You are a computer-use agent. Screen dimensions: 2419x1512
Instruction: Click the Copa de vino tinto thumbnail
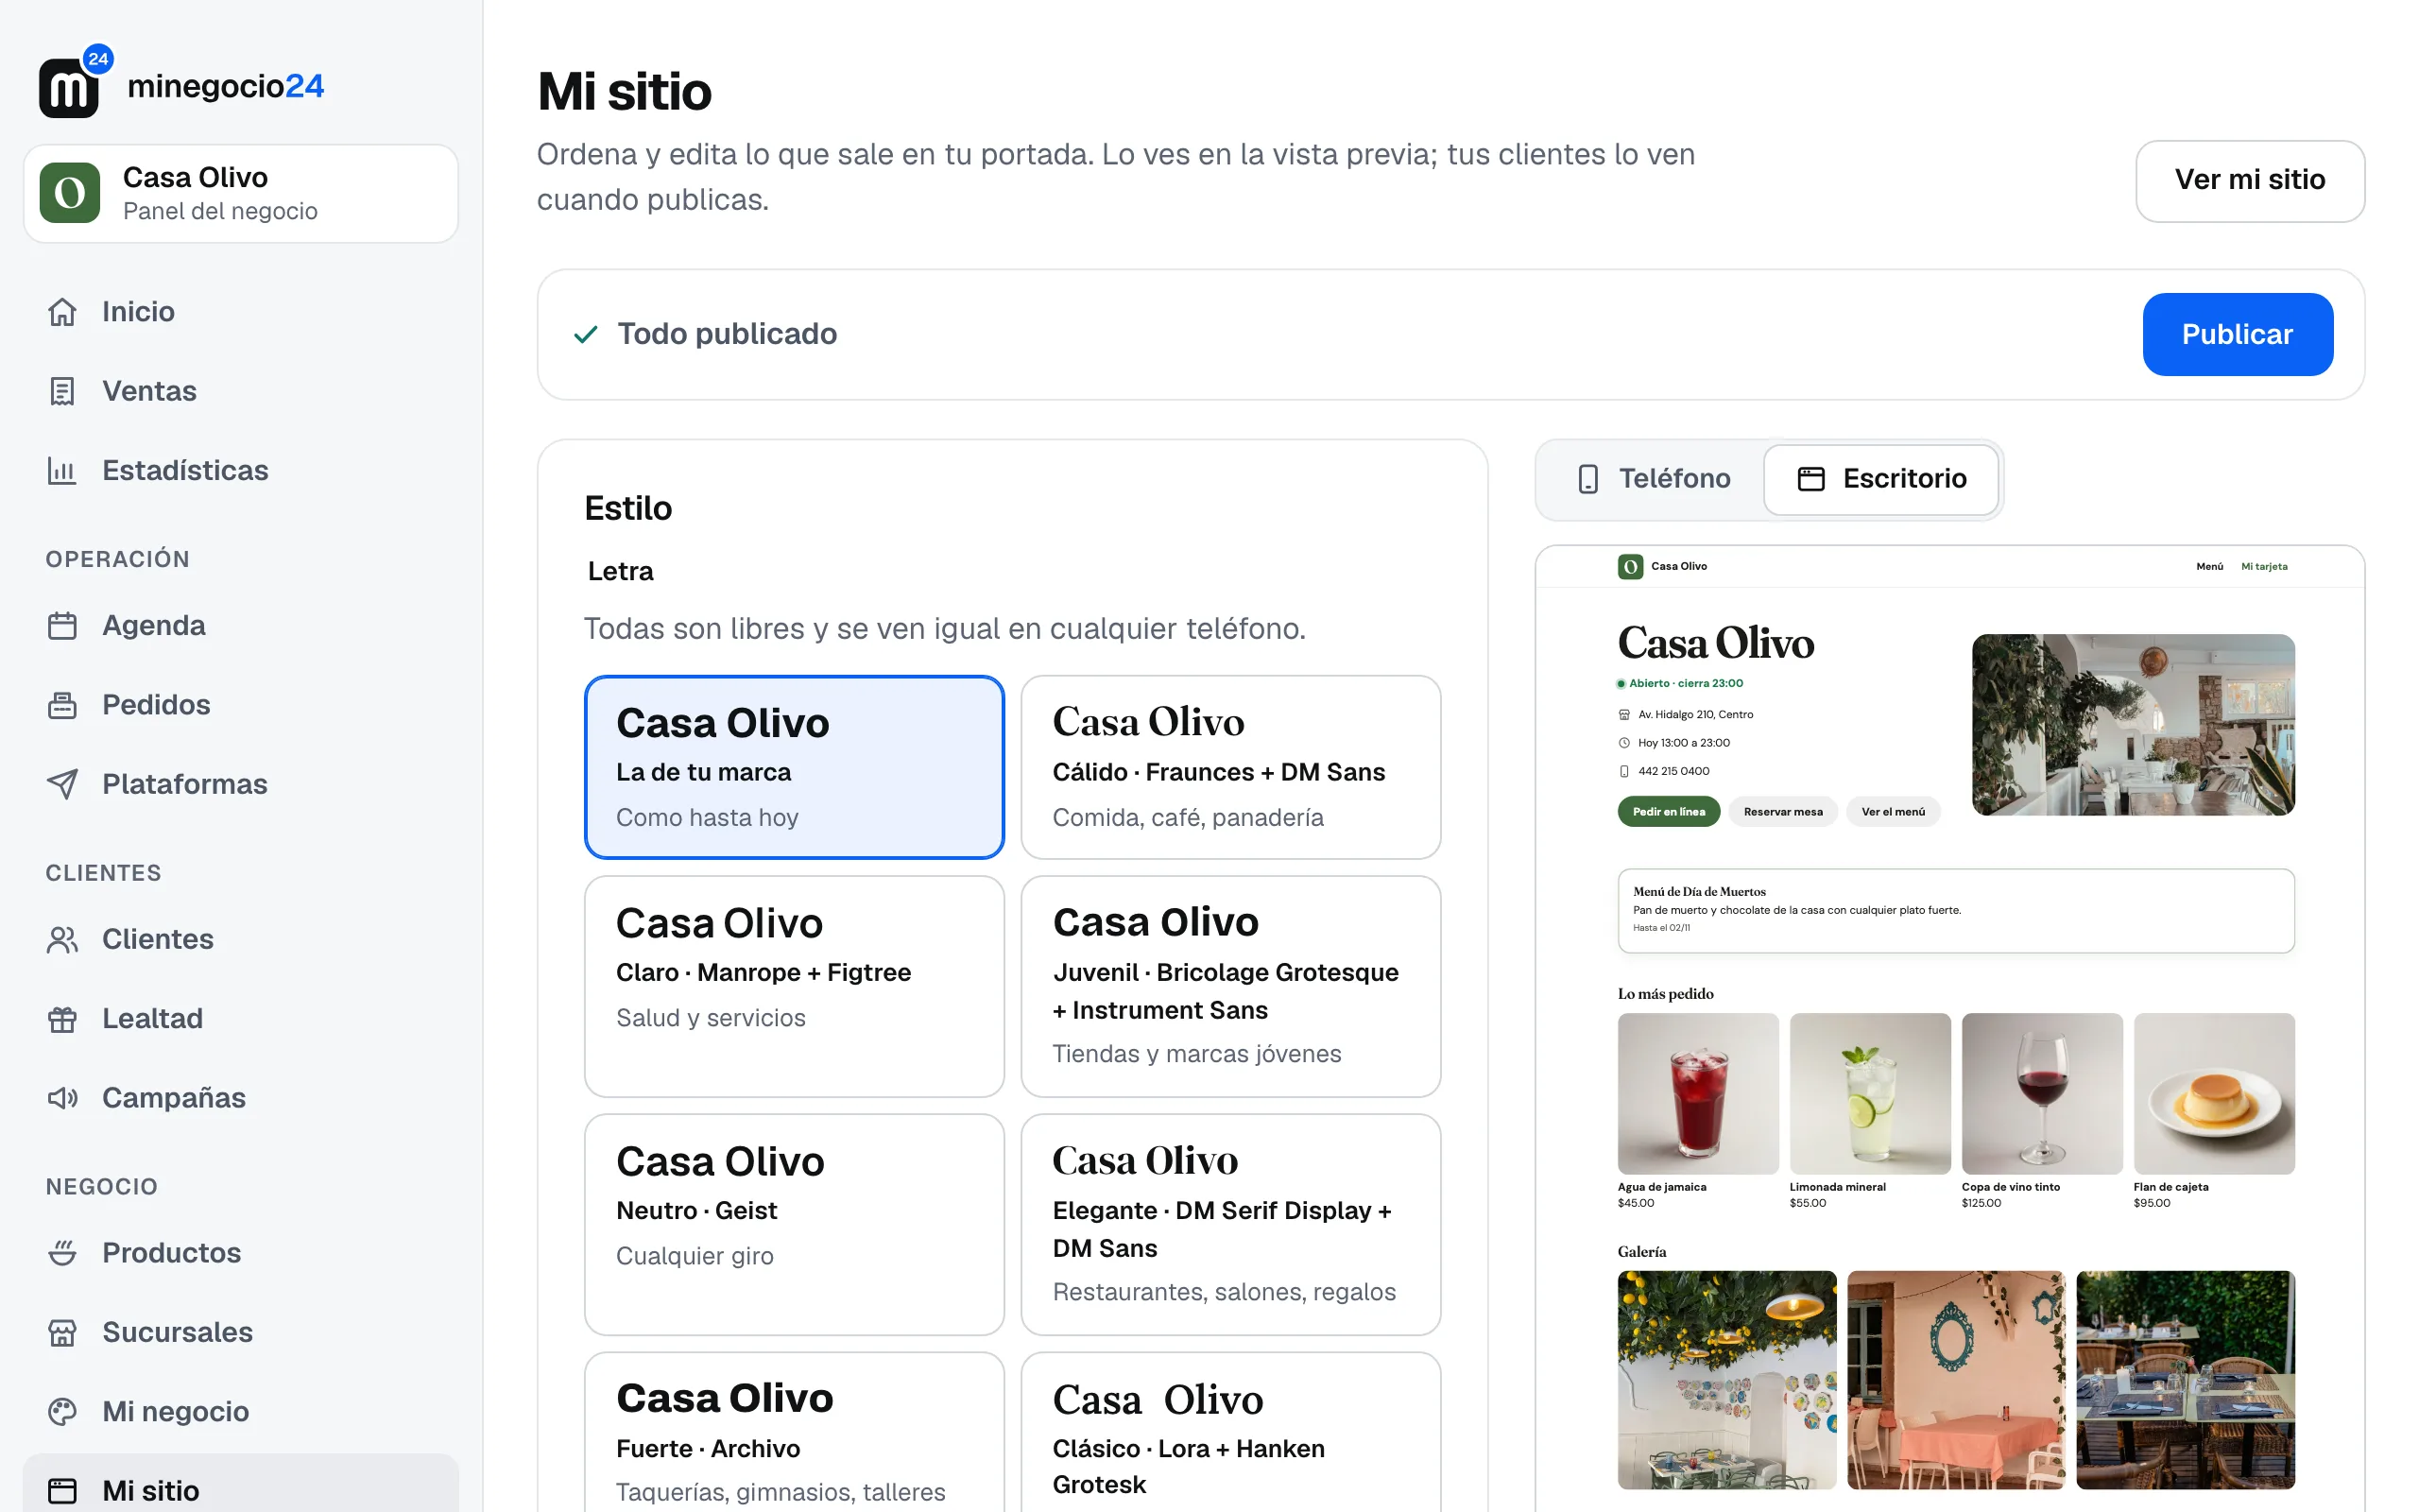[x=2041, y=1093]
